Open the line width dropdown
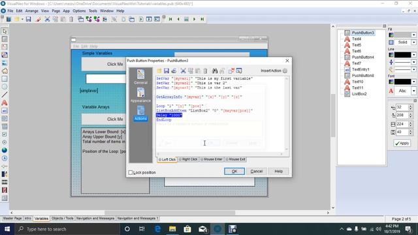The image size is (418, 235). coord(413,63)
